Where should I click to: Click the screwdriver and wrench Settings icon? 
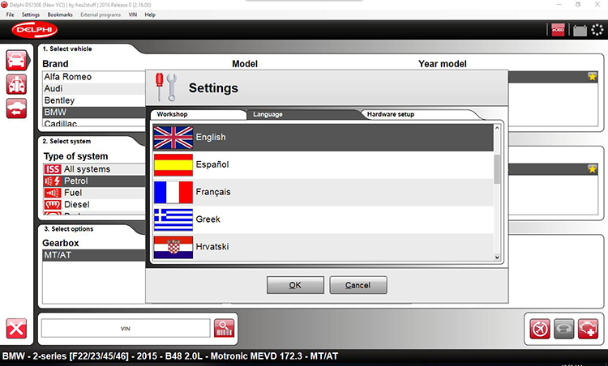point(165,87)
